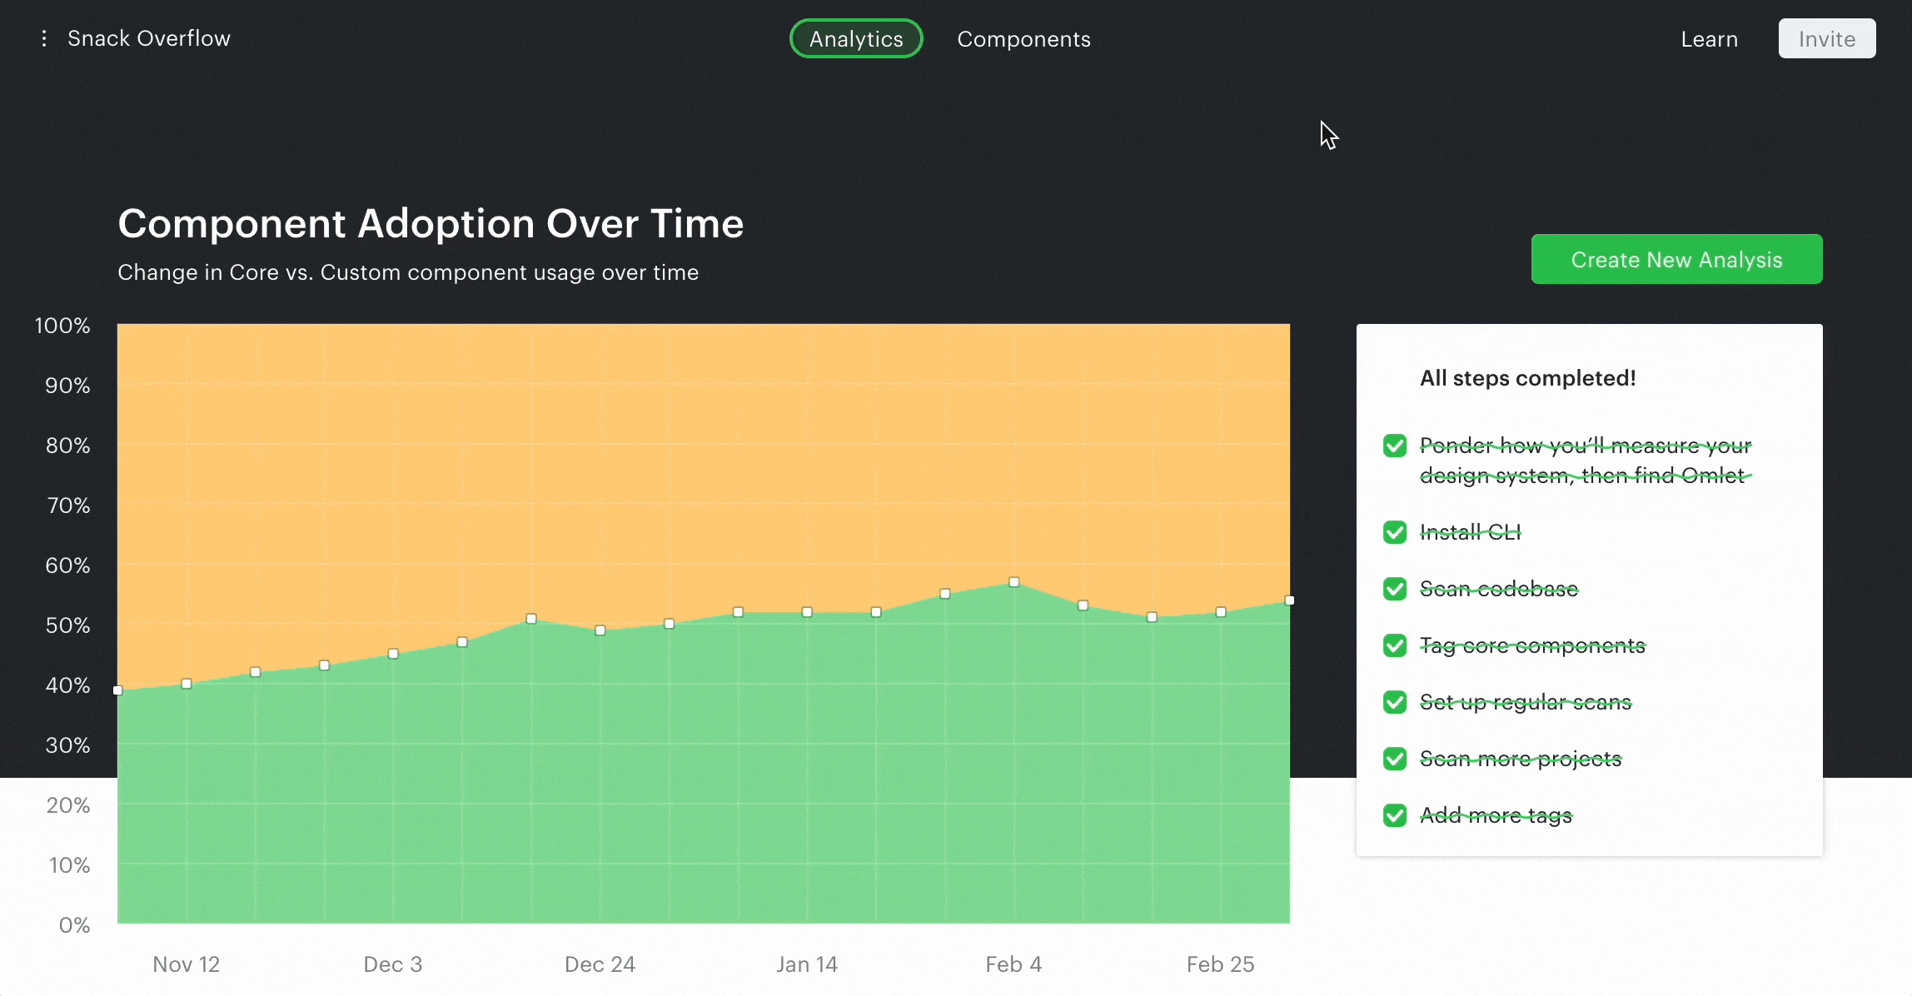Switch to the Components tab
Screen dimensions: 1912x996
click(1023, 39)
